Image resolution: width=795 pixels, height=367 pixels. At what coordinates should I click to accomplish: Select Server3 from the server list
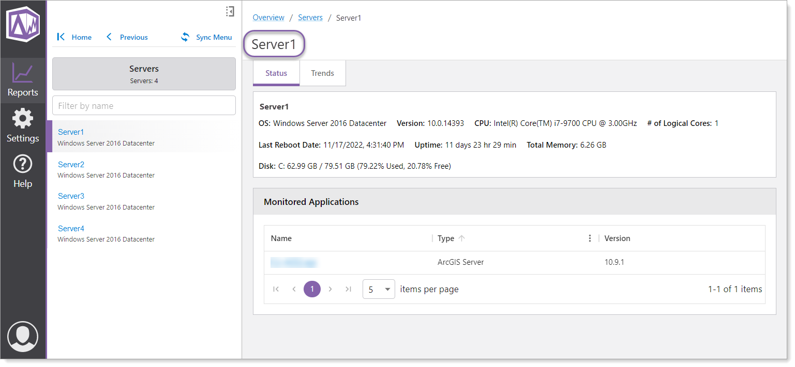[x=71, y=196]
